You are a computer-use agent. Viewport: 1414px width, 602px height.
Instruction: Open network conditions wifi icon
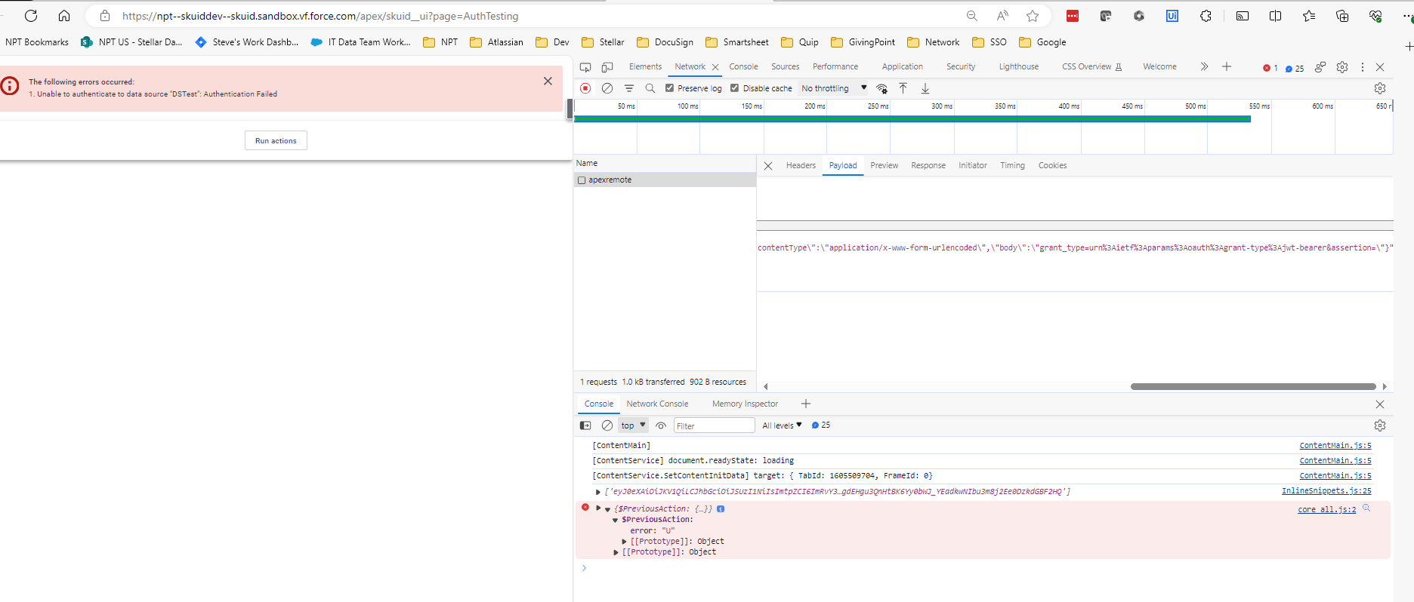(881, 88)
